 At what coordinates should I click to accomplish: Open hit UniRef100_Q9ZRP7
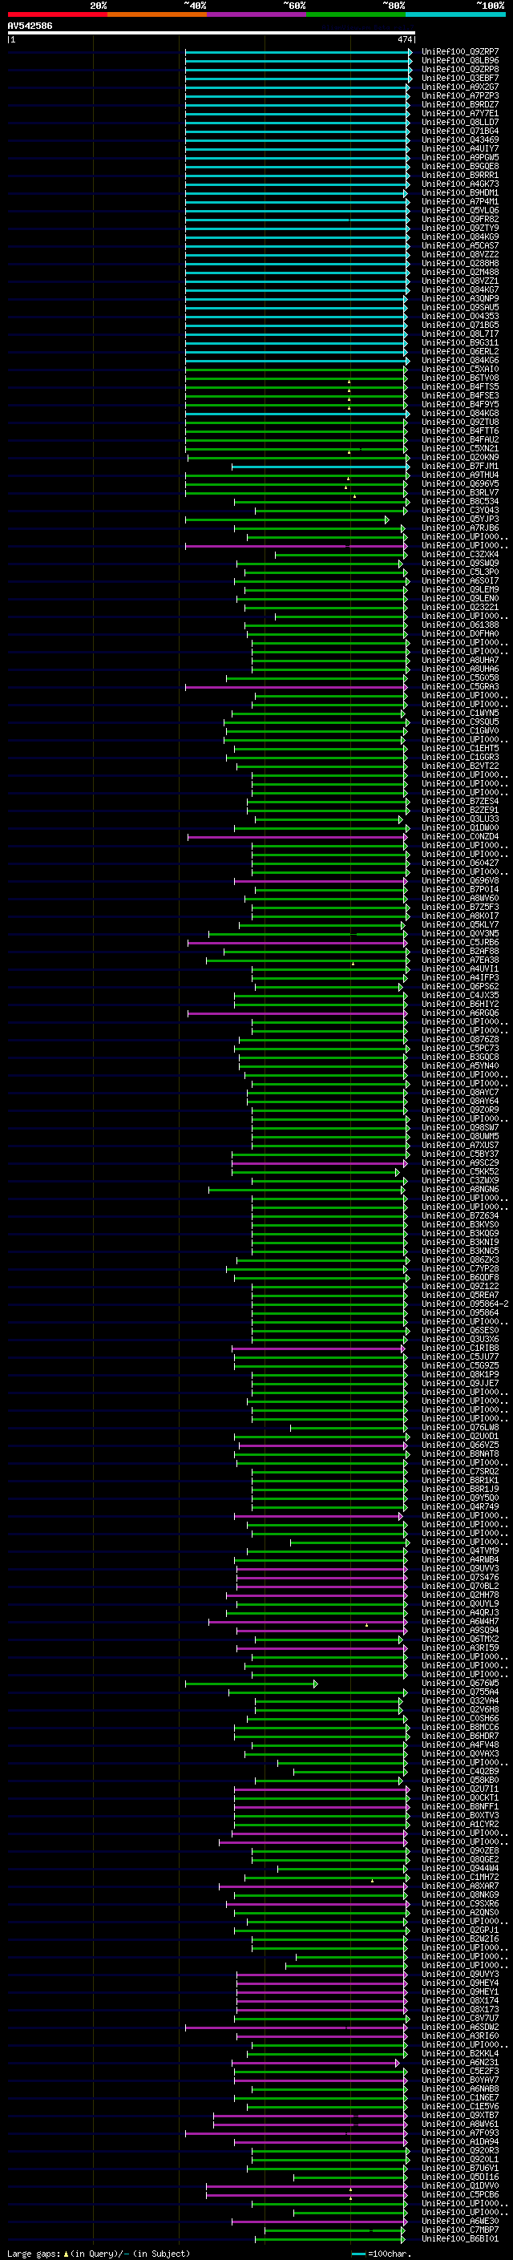pyautogui.click(x=460, y=52)
